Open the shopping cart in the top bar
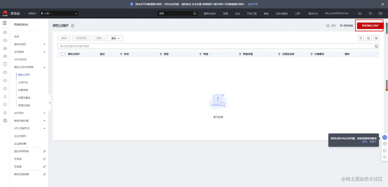The image size is (388, 187). (370, 13)
